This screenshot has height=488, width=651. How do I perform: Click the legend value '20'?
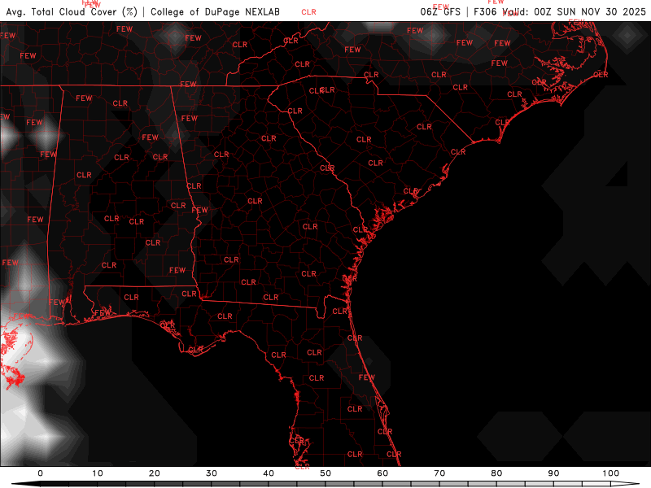[x=155, y=473]
